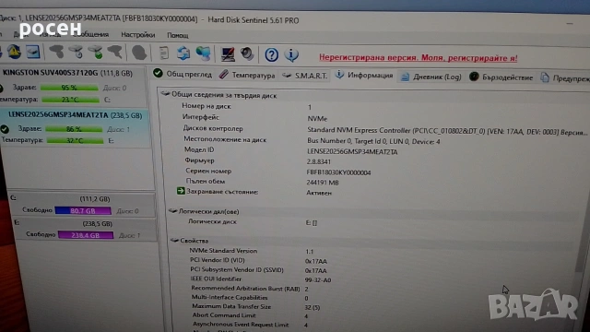Image resolution: width=590 pixels, height=332 pixels.
Task: Click the total size value 244191 MB
Action: coord(323,183)
